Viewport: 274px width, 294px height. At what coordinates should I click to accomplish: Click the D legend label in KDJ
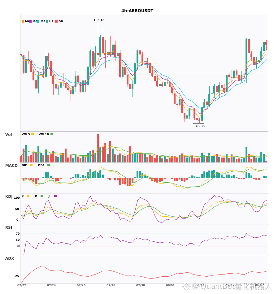coord(36,196)
